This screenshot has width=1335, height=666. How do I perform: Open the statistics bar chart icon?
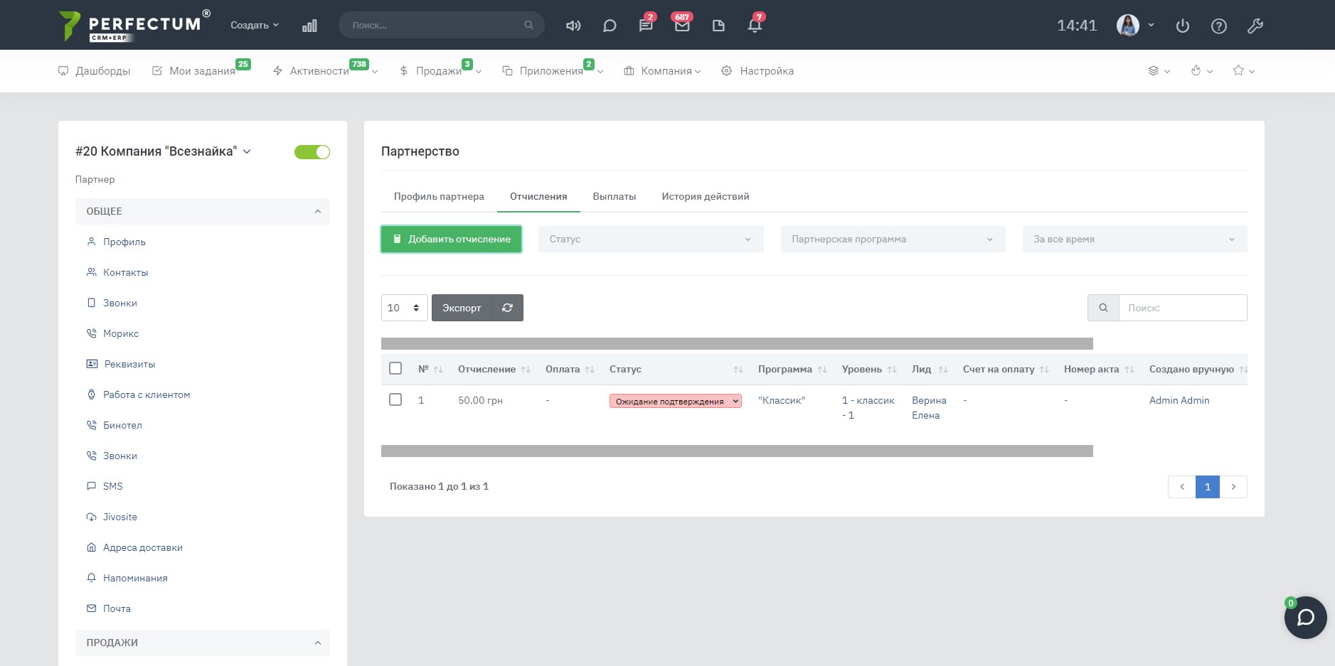pyautogui.click(x=309, y=26)
